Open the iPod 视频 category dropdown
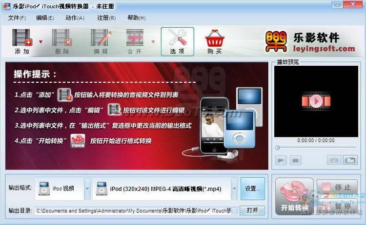Screen dimensions: 366x225 point(87,188)
